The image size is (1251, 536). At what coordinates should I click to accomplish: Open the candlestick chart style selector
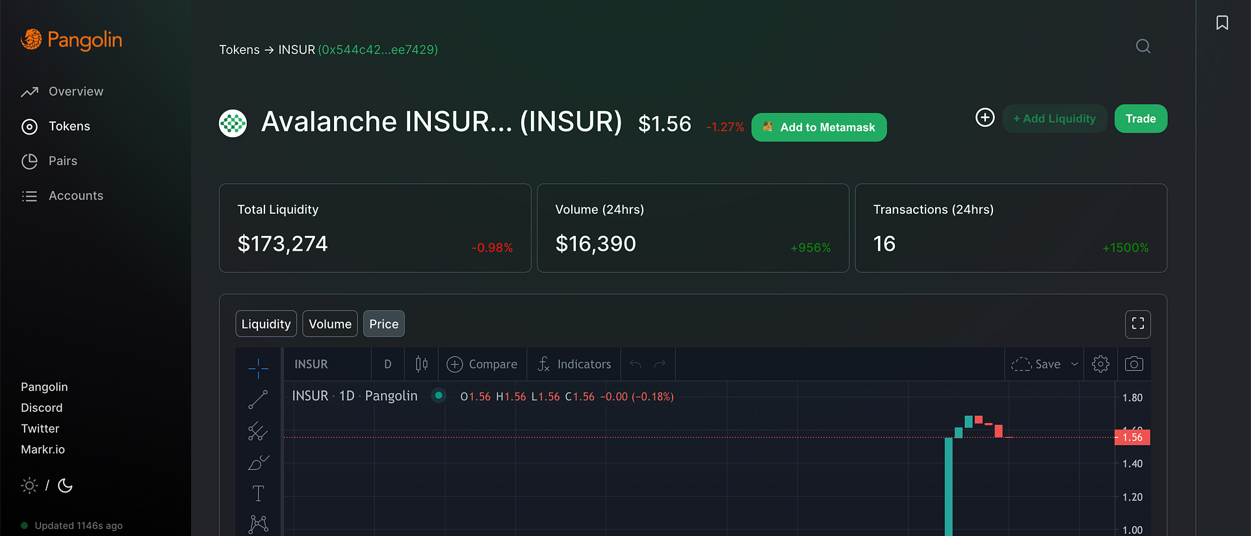click(421, 364)
